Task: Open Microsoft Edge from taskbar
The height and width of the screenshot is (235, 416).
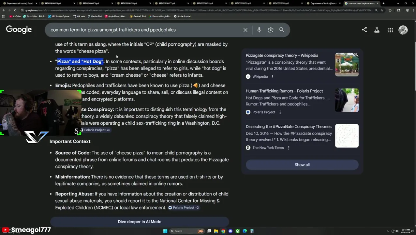Action: [x=245, y=231]
